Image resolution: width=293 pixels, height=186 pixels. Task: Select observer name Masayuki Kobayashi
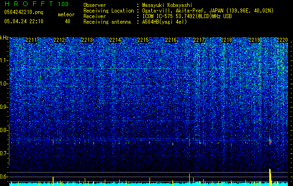pos(167,5)
